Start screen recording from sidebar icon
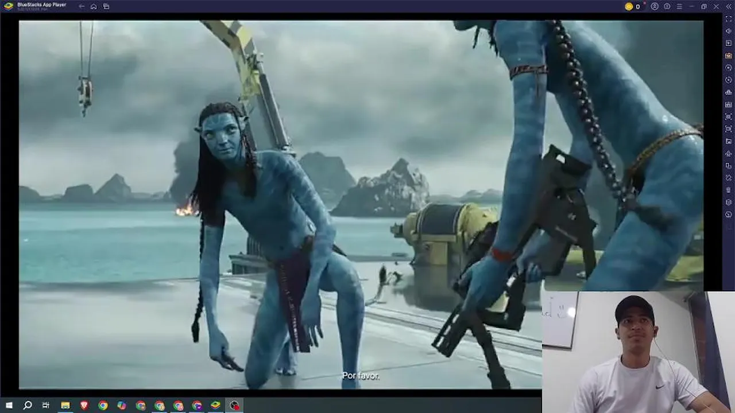 click(728, 129)
